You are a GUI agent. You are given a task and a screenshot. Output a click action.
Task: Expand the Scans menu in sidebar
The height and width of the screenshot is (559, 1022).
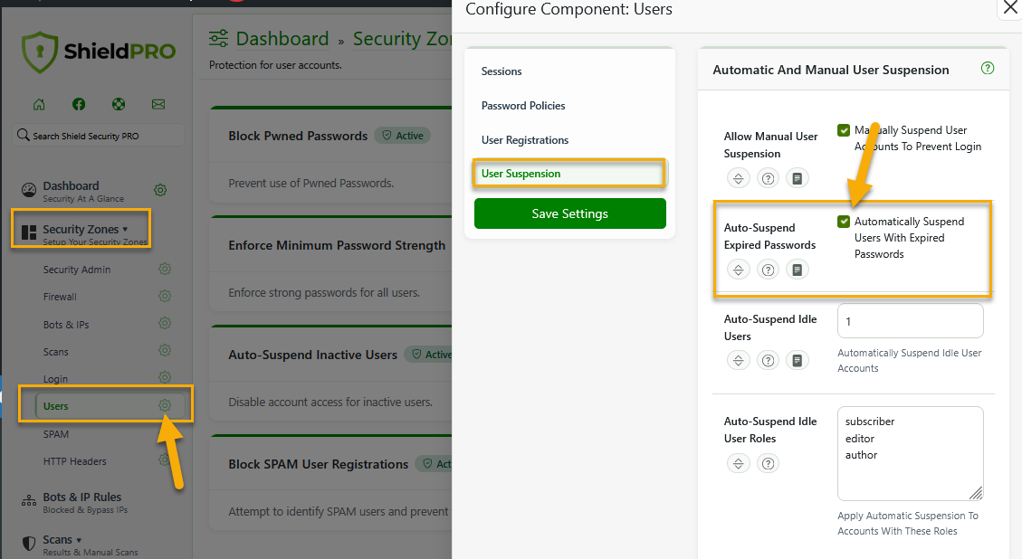coord(62,540)
